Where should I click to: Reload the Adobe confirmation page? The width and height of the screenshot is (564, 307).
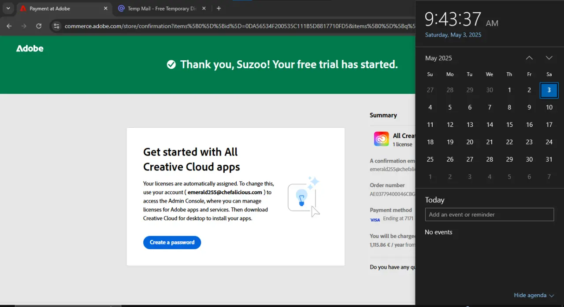tap(39, 26)
